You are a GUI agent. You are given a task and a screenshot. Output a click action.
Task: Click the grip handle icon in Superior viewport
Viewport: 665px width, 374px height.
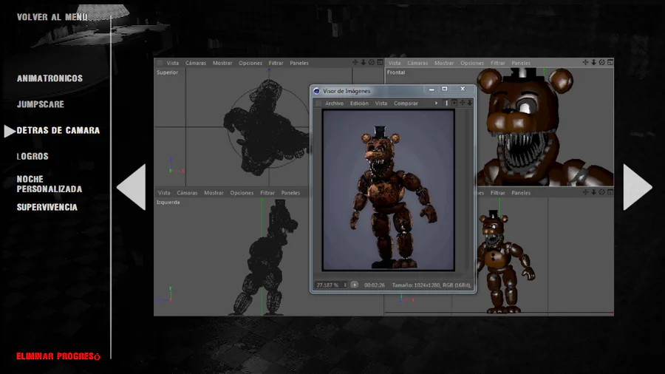point(160,63)
